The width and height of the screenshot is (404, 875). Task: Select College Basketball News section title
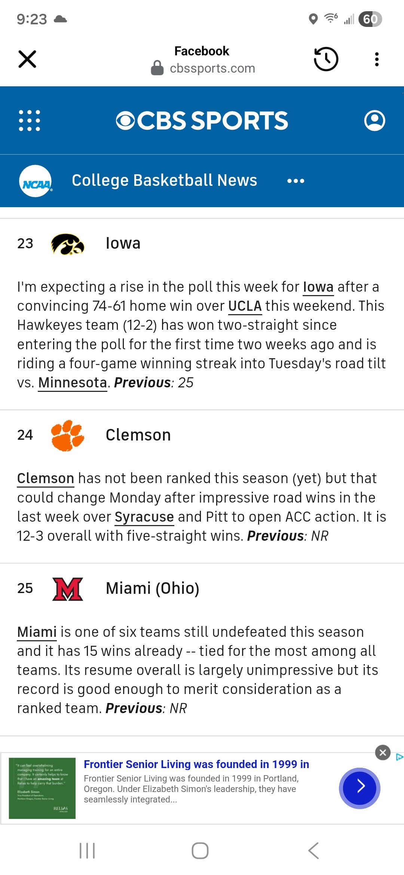pos(164,180)
